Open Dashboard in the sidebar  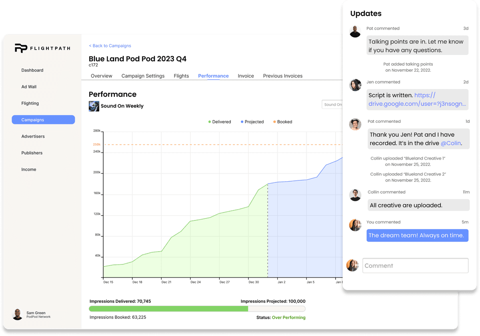pos(32,70)
